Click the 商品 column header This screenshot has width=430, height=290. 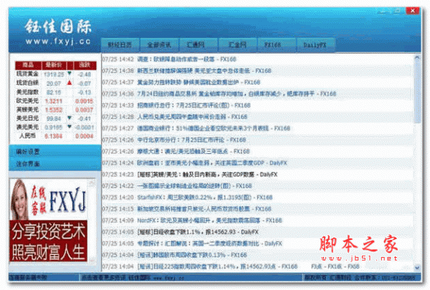28,65
